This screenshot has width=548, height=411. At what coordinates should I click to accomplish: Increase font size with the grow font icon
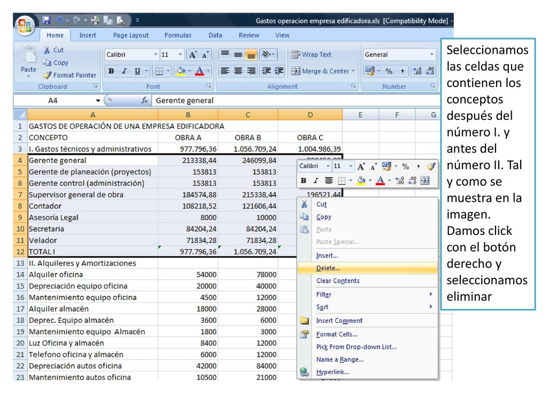pyautogui.click(x=193, y=55)
